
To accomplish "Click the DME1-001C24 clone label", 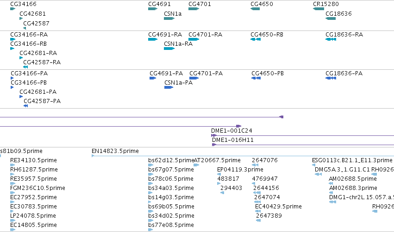I will (231, 131).
